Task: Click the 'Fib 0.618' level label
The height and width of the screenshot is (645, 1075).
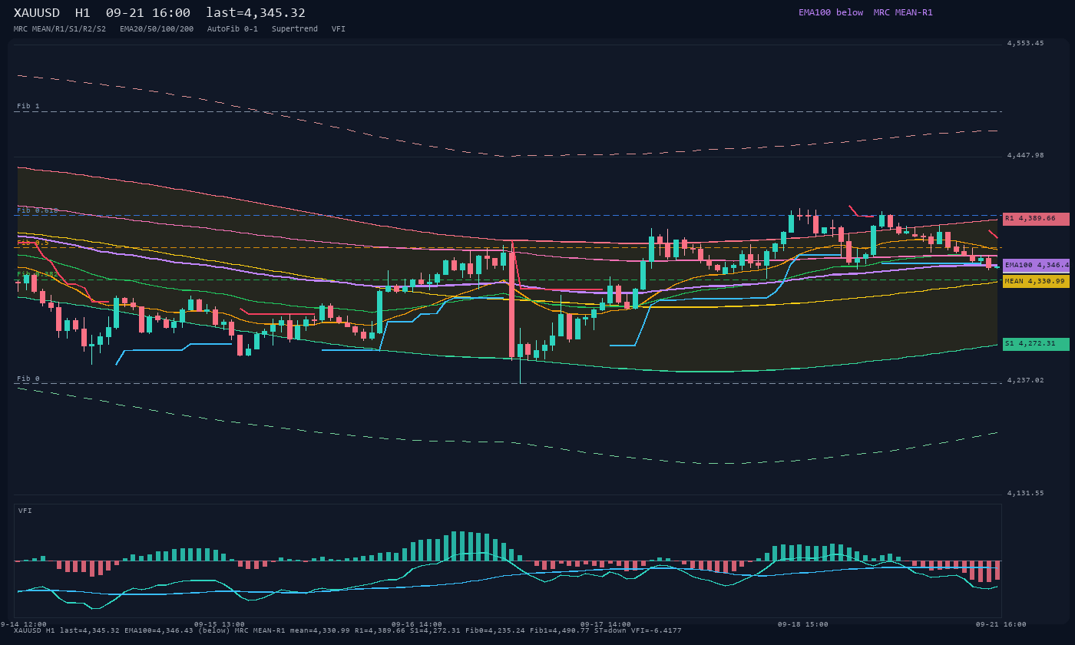Action: 38,210
